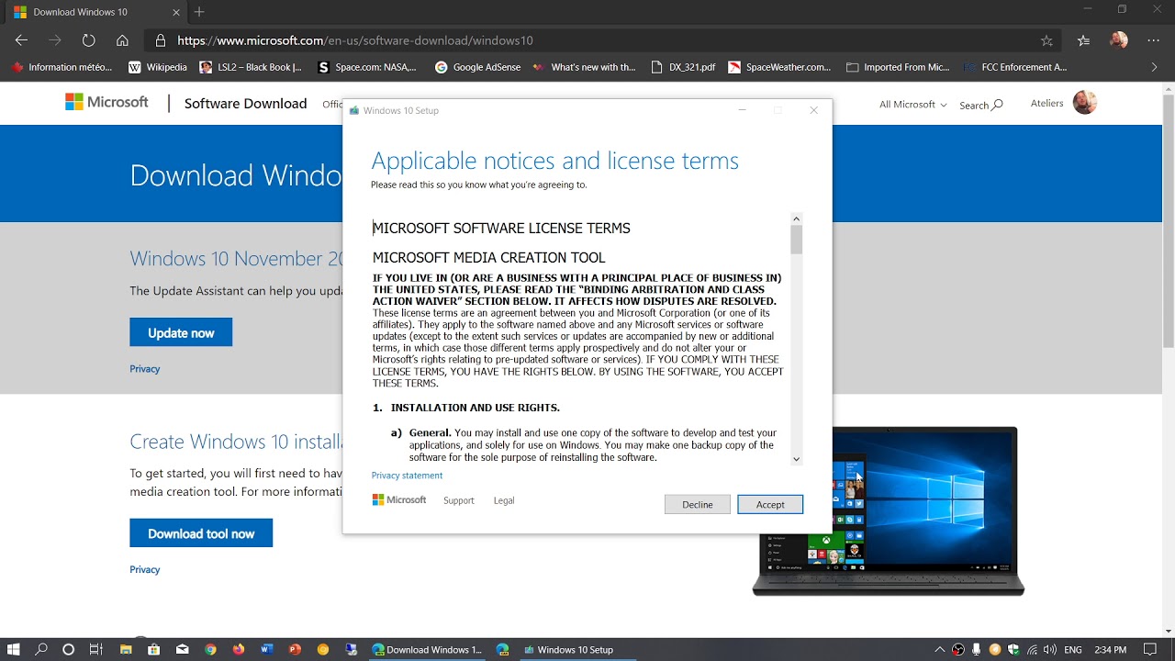Open the SpaceWeather.com bookmark
The image size is (1175, 661).
(x=779, y=67)
